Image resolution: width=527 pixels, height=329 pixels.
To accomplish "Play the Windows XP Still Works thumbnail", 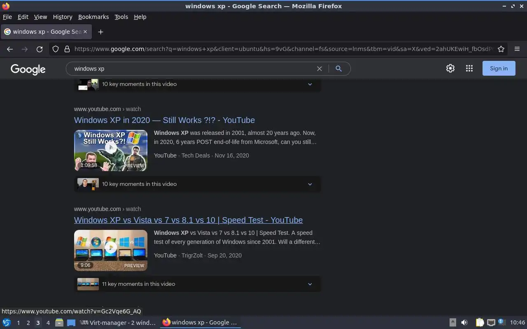I will [x=111, y=151].
